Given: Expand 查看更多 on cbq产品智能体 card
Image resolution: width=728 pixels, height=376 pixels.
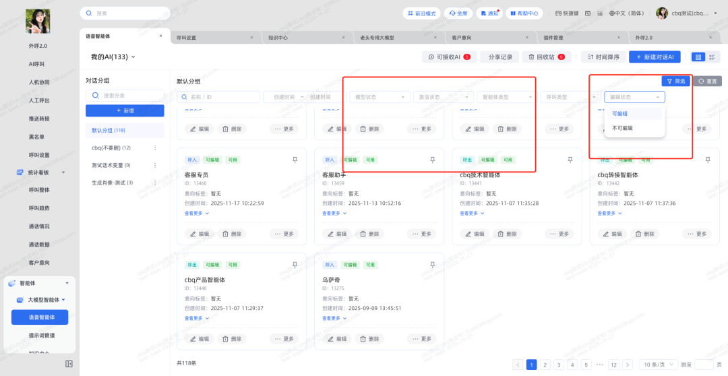Looking at the screenshot, I should coord(197,318).
